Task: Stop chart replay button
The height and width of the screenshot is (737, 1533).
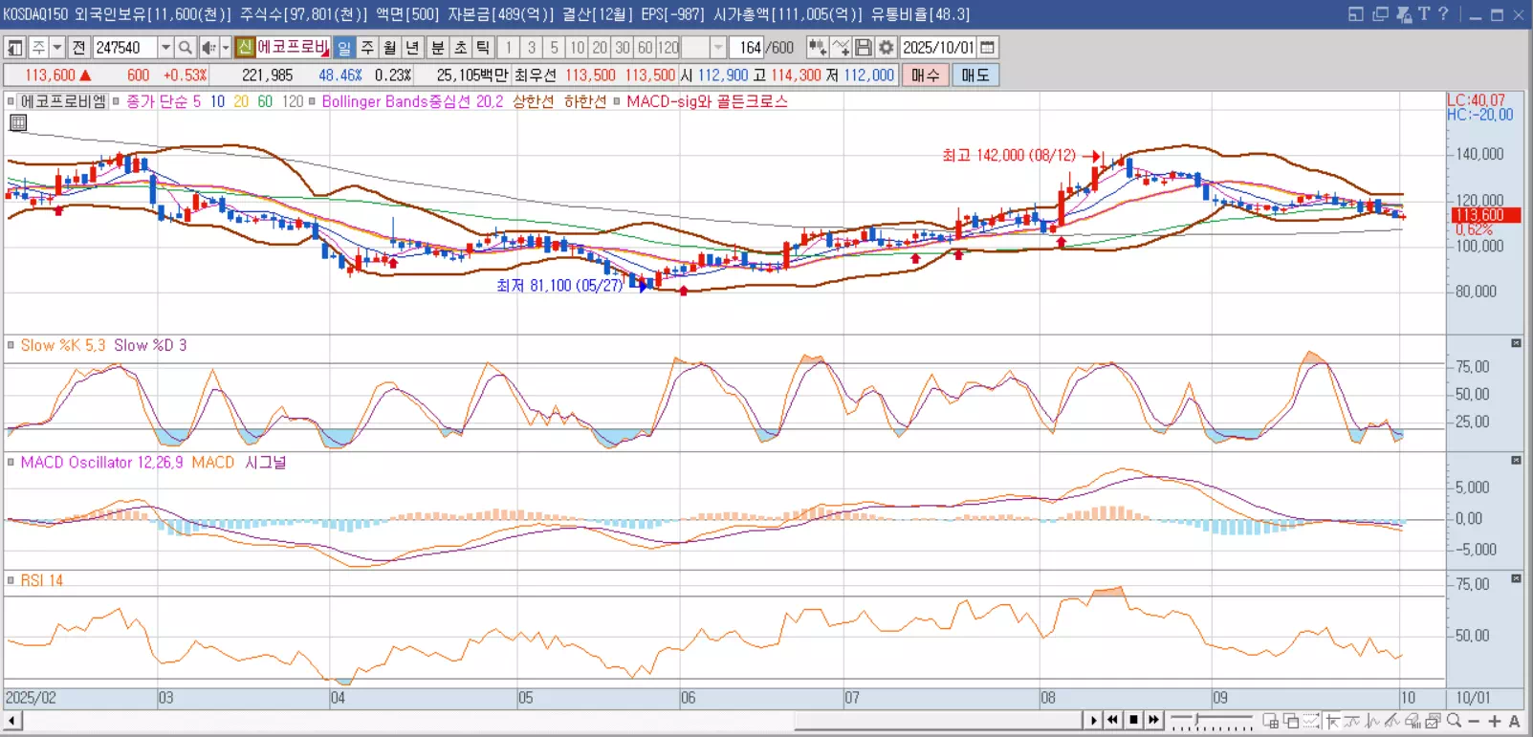Action: pyautogui.click(x=1133, y=720)
